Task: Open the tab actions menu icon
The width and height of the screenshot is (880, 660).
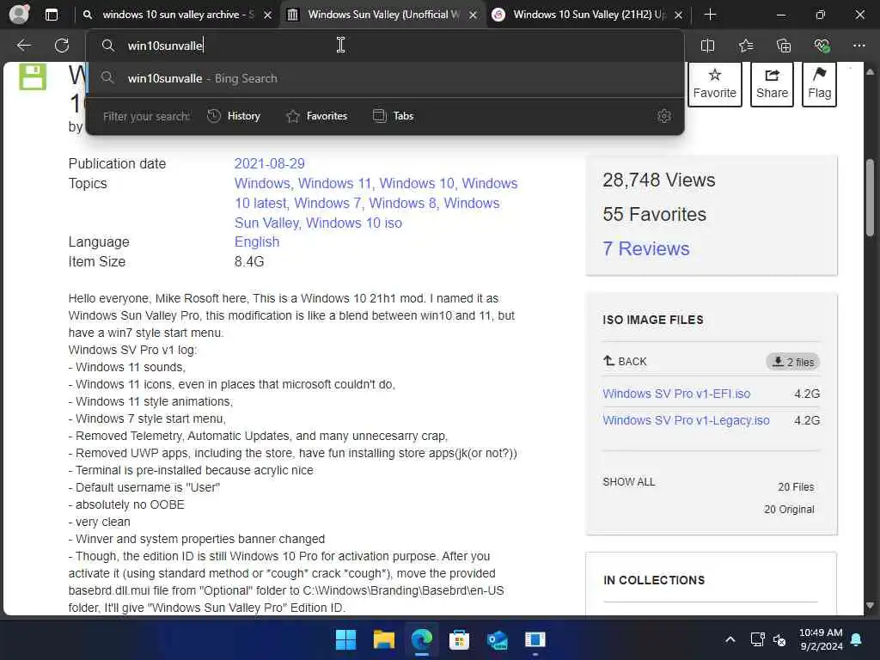Action: pyautogui.click(x=52, y=15)
